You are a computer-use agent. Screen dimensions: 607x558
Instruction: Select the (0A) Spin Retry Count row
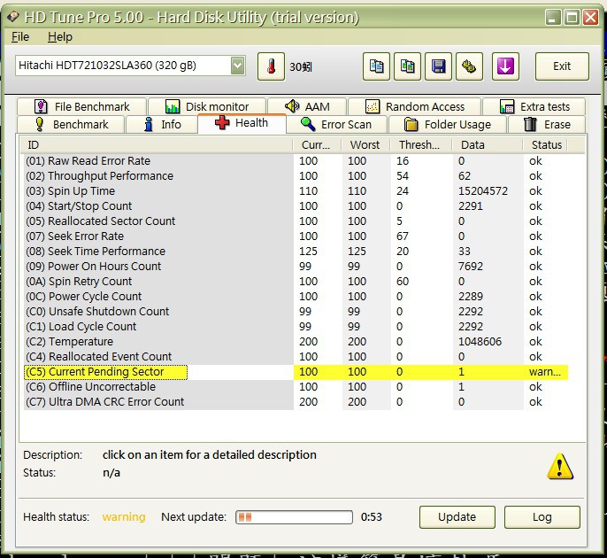(x=296, y=282)
